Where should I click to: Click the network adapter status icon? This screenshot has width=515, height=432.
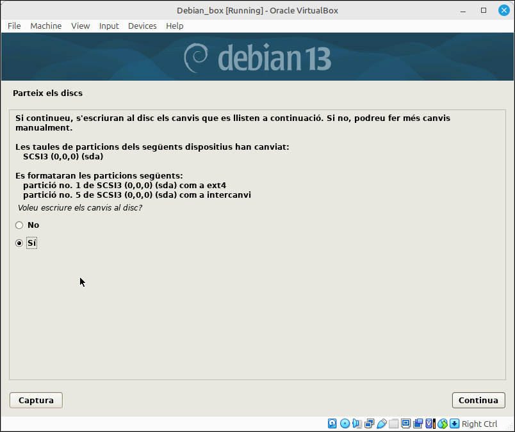(x=369, y=424)
